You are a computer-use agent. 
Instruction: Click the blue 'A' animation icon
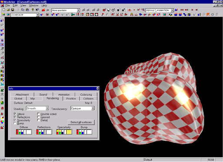(x=176, y=10)
